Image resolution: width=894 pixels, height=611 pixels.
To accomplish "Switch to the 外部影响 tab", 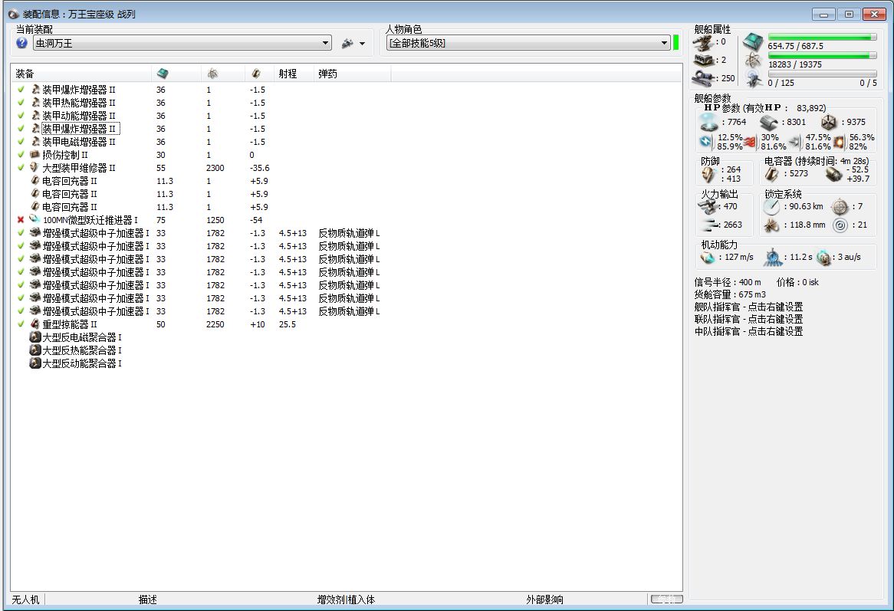I will (x=544, y=600).
